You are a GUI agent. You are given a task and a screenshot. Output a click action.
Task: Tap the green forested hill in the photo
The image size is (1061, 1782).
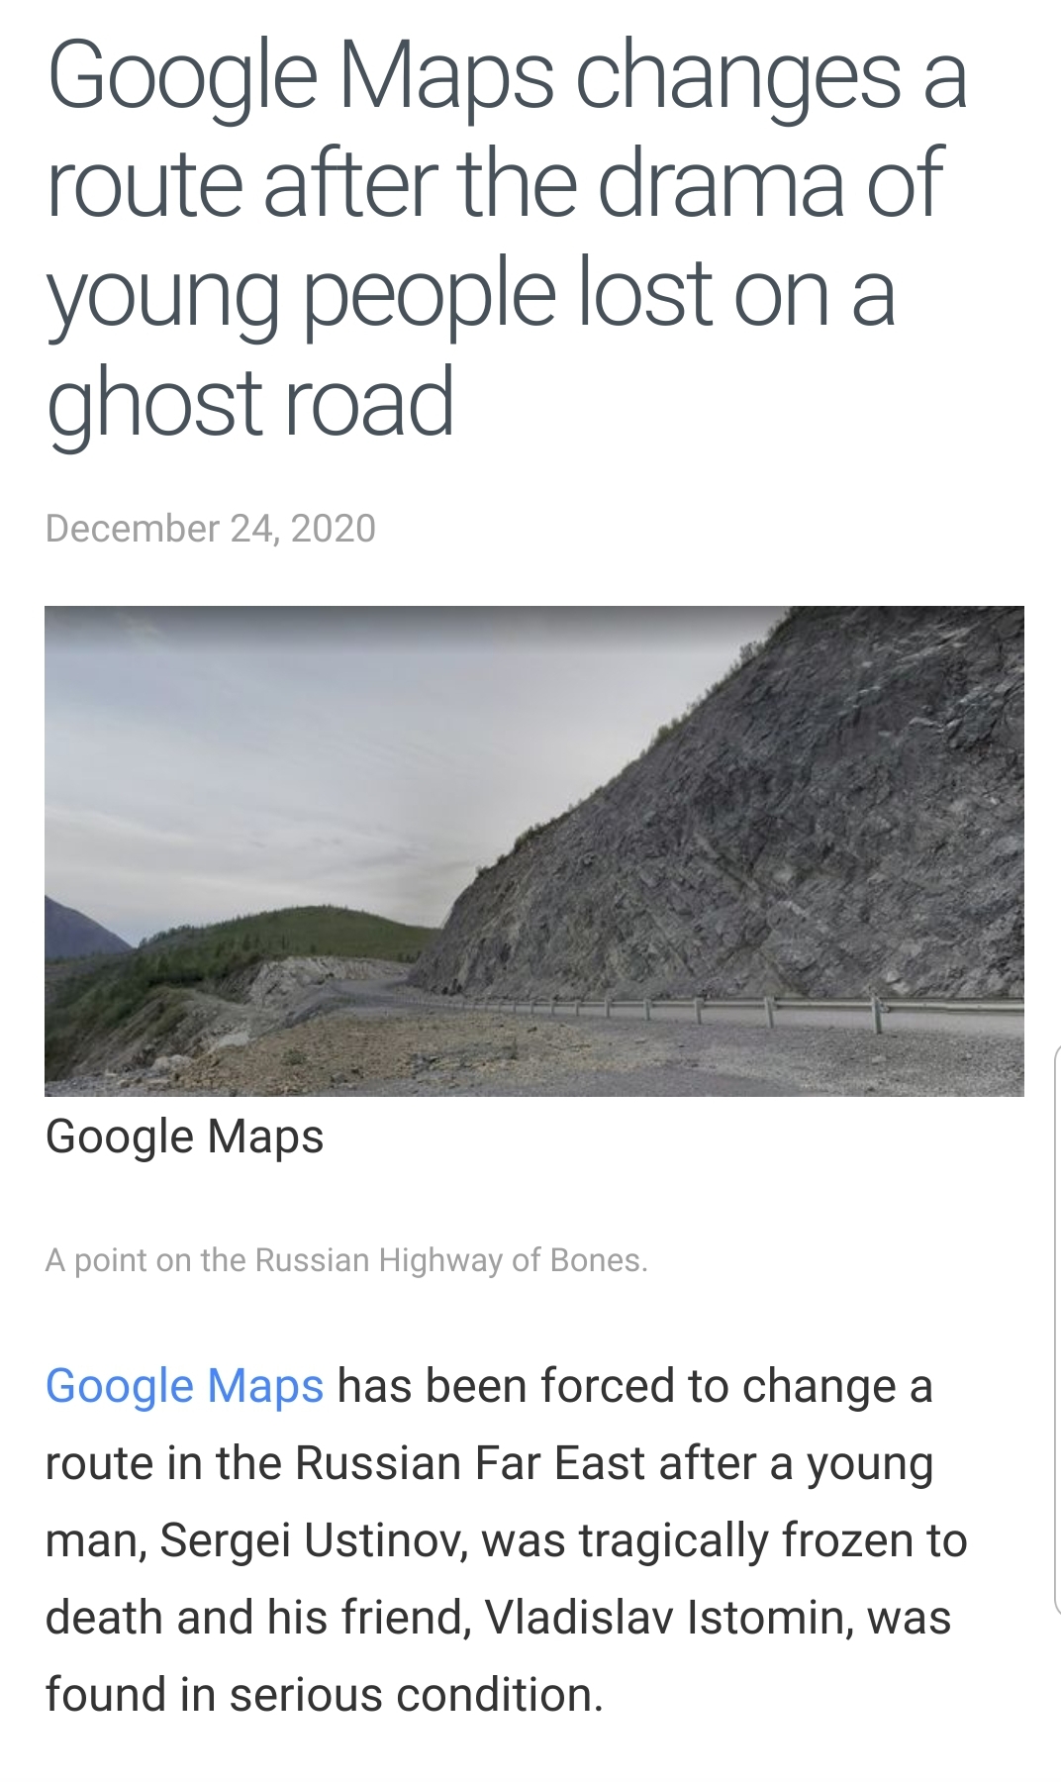[297, 940]
